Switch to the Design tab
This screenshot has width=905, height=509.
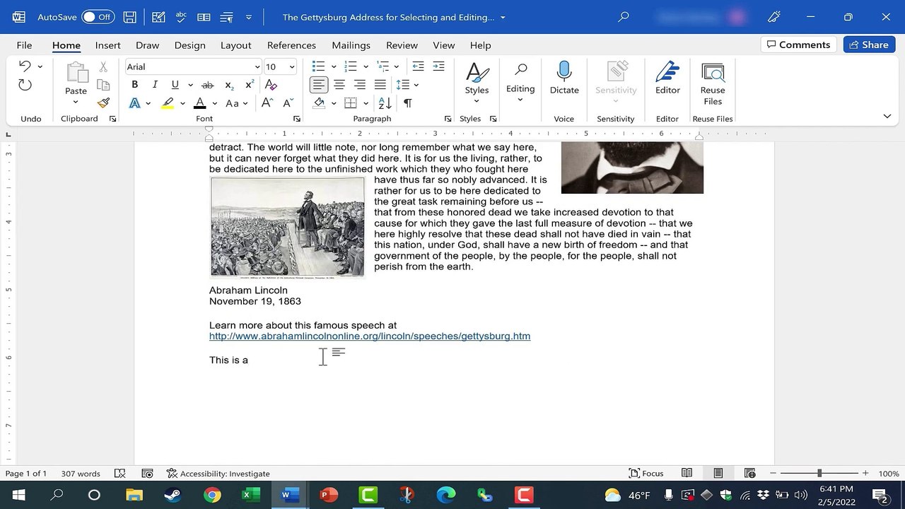[189, 45]
